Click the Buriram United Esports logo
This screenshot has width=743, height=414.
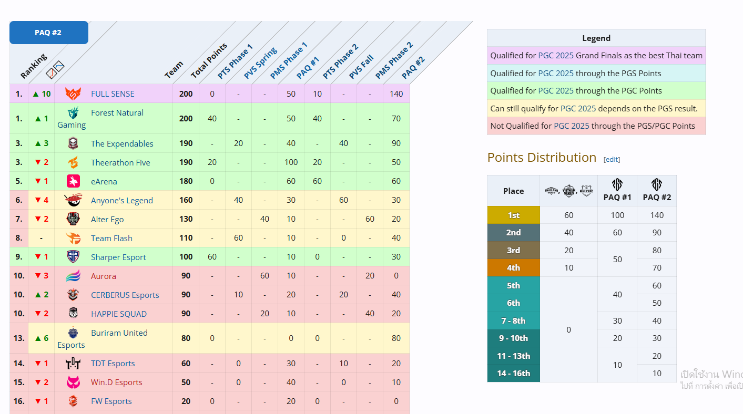pyautogui.click(x=73, y=333)
